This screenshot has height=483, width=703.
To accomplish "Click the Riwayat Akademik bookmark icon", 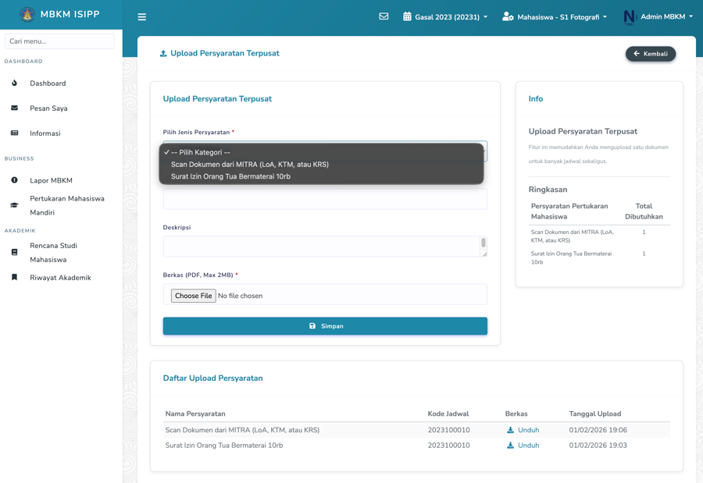I will click(14, 278).
